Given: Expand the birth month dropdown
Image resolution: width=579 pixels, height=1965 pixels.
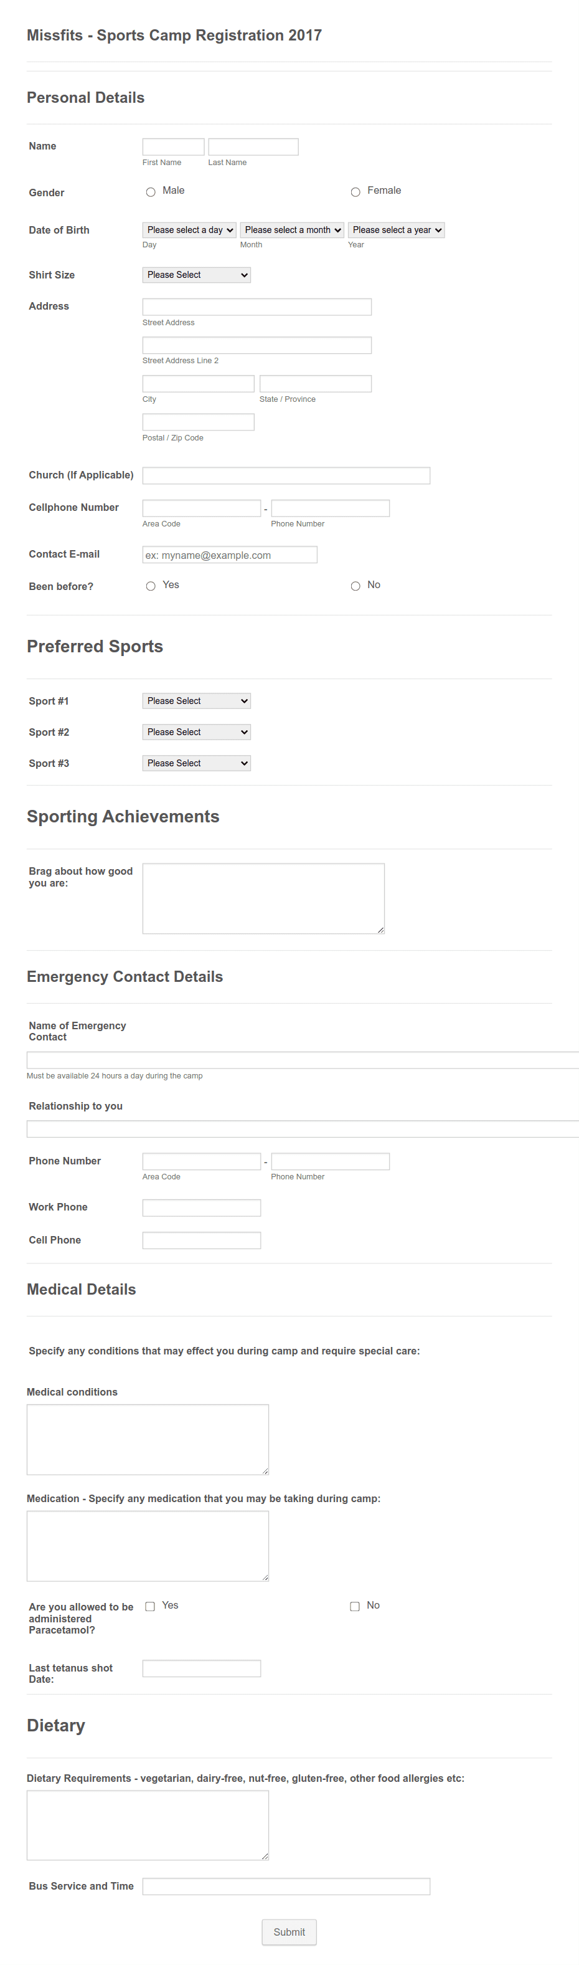Looking at the screenshot, I should [292, 230].
